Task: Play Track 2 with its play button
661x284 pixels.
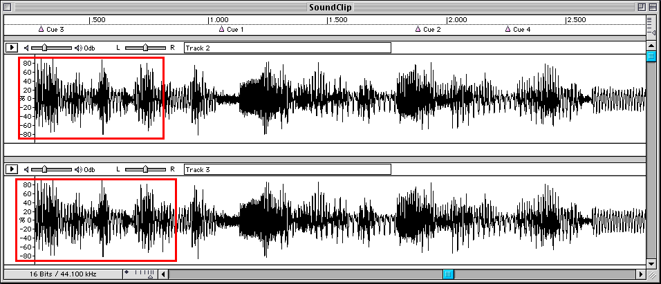Action: click(11, 48)
